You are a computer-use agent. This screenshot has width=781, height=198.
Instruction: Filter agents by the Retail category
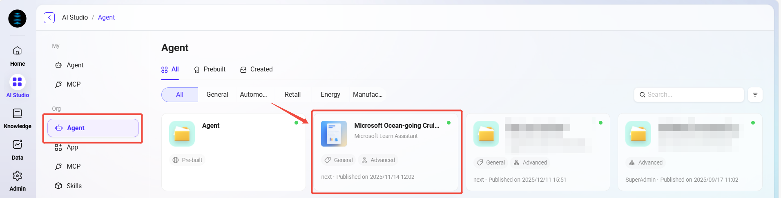click(292, 95)
